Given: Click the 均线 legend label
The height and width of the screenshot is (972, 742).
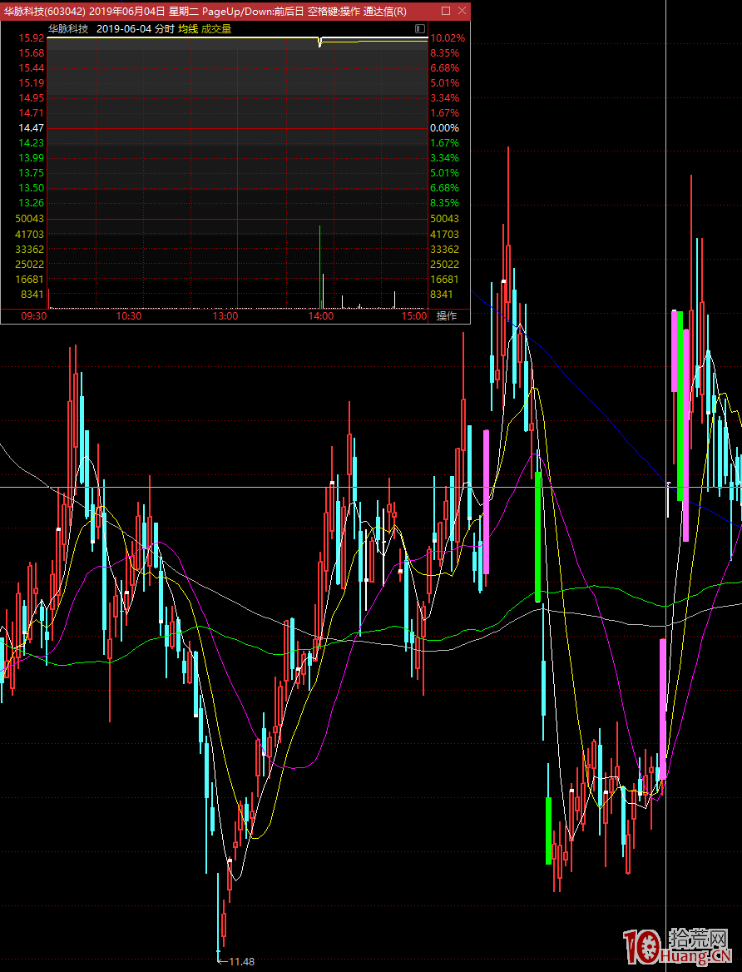Looking at the screenshot, I should tap(188, 28).
